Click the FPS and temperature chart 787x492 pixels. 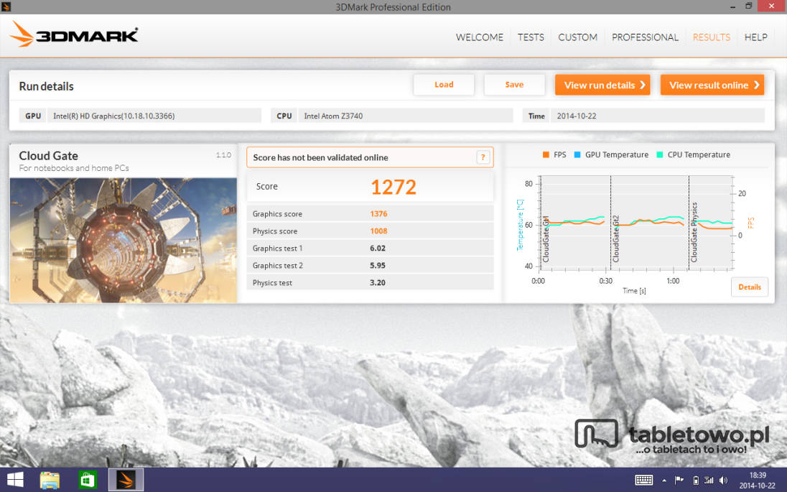(636, 223)
